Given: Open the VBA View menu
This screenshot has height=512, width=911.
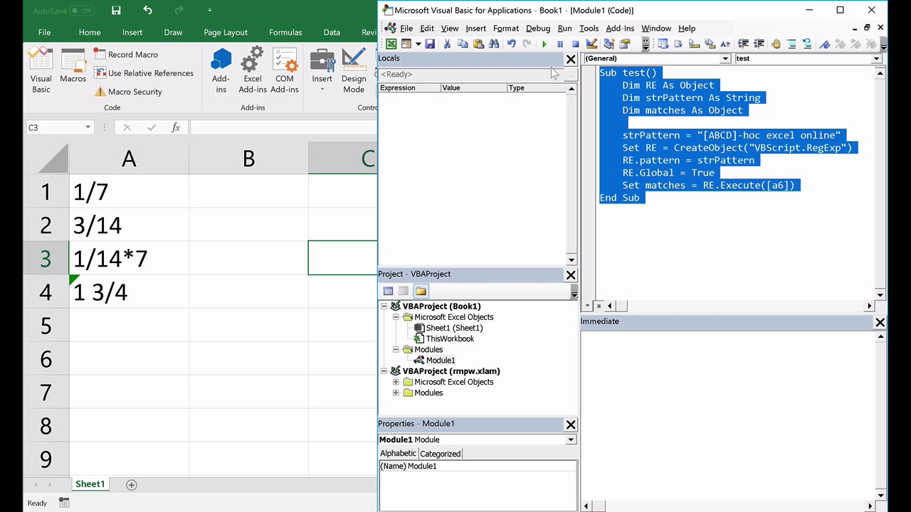Looking at the screenshot, I should click(x=450, y=28).
